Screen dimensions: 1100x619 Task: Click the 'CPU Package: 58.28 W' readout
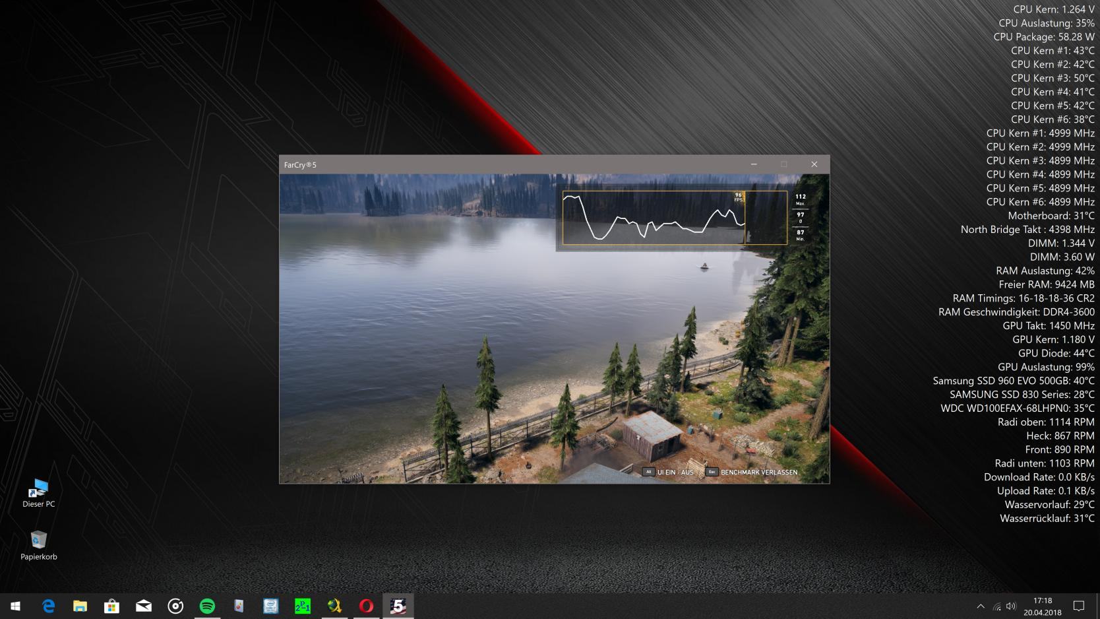pyautogui.click(x=1044, y=37)
